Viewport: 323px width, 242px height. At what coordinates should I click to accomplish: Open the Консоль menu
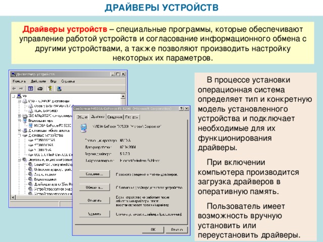click(x=19, y=81)
